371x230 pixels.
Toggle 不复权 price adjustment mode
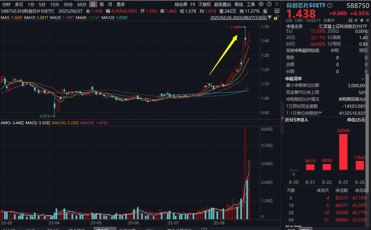(204, 4)
